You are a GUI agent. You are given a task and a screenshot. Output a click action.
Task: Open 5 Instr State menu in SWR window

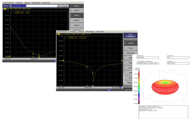(46, 3)
